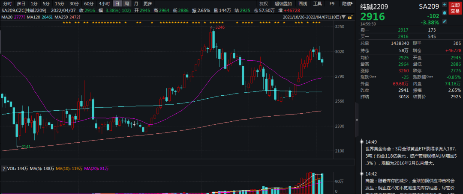
Task: Set a price alert via bell icon
Action: [x=444, y=13]
